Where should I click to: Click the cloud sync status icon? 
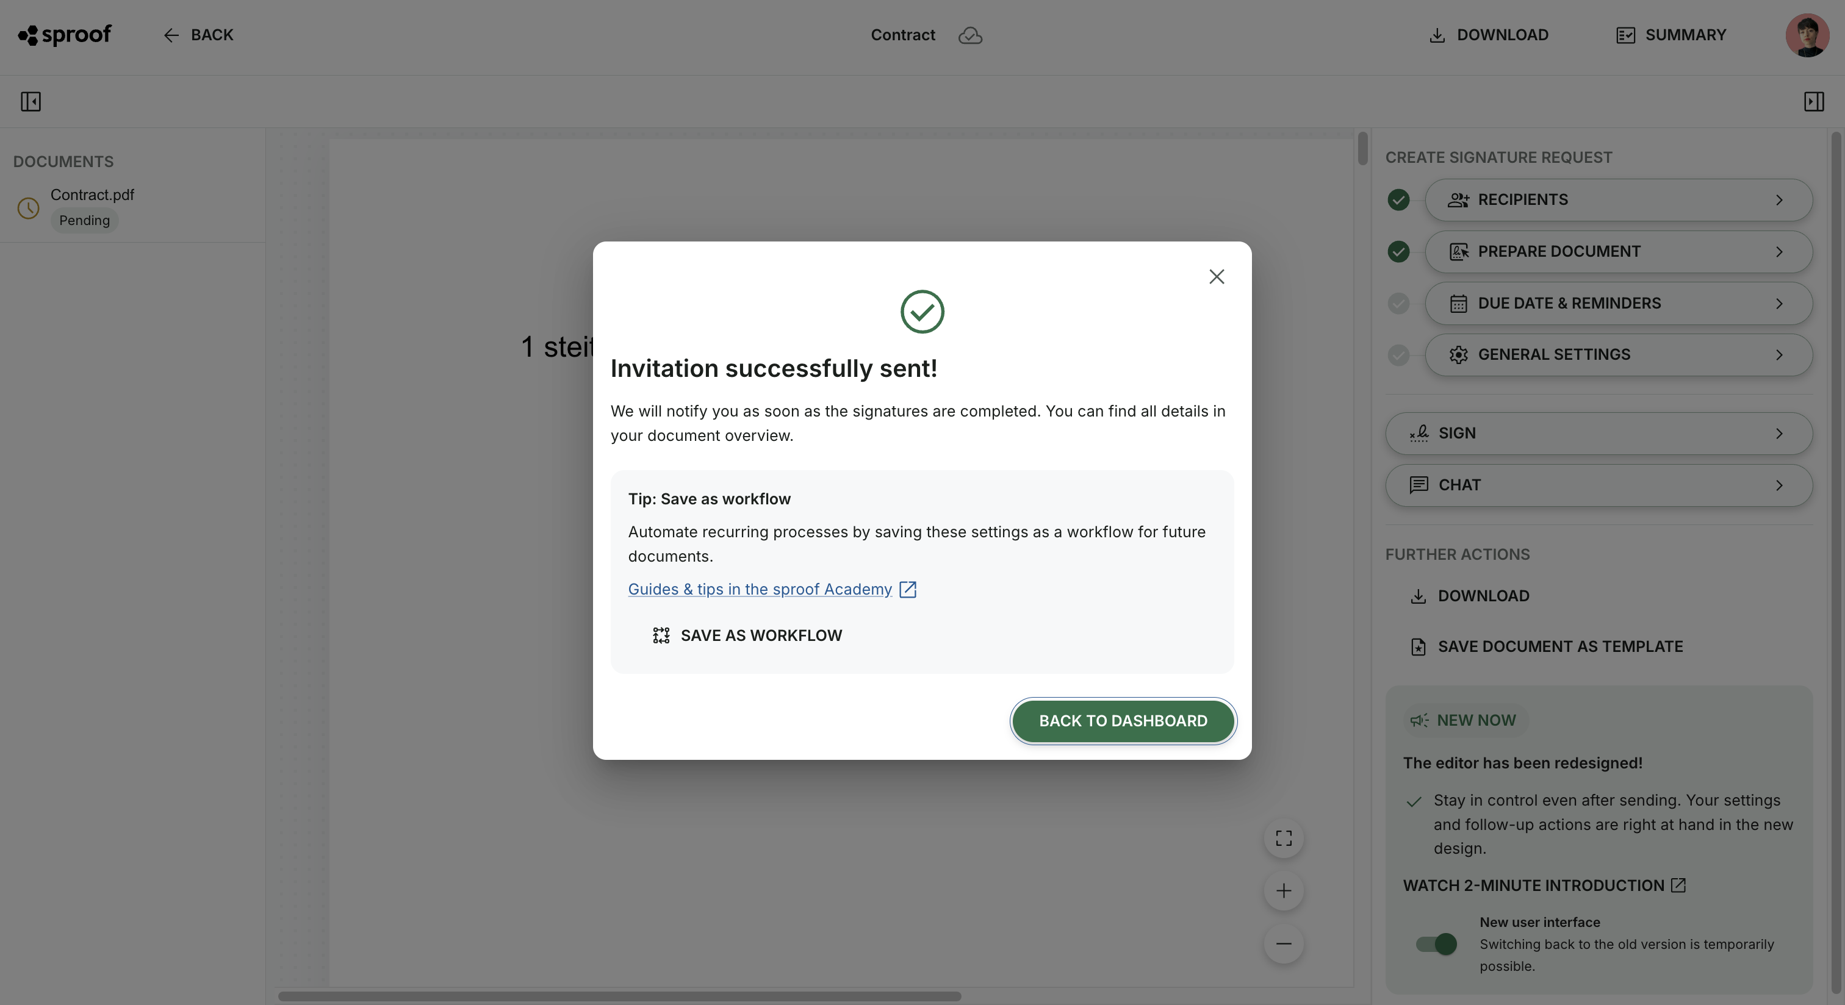coord(969,35)
